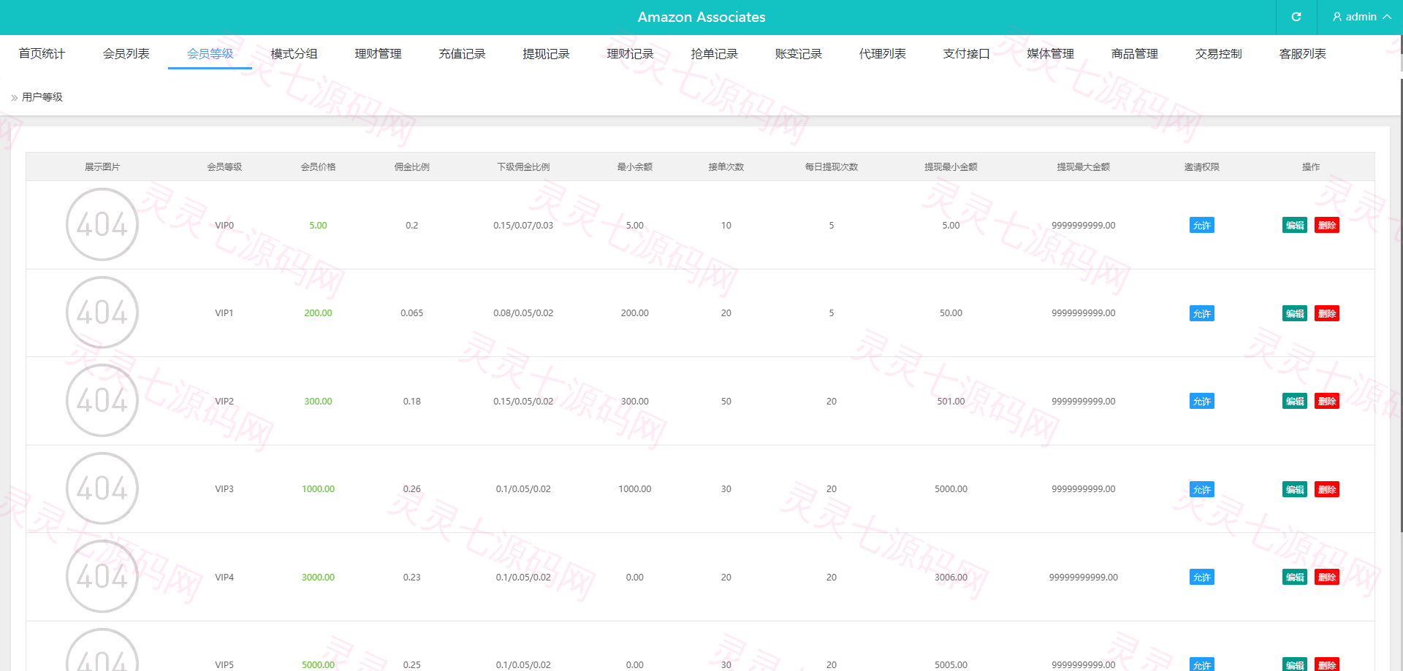Toggle 允许 tag in VIP2 row

1201,401
